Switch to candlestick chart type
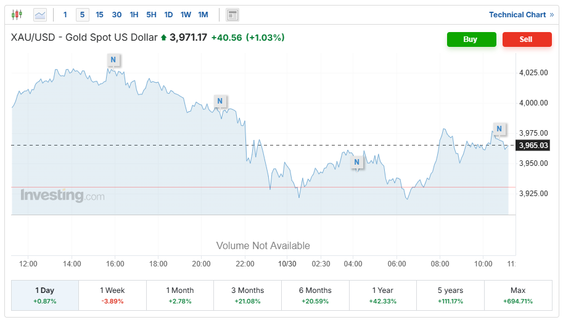Image resolution: width=563 pixels, height=325 pixels. (x=17, y=15)
